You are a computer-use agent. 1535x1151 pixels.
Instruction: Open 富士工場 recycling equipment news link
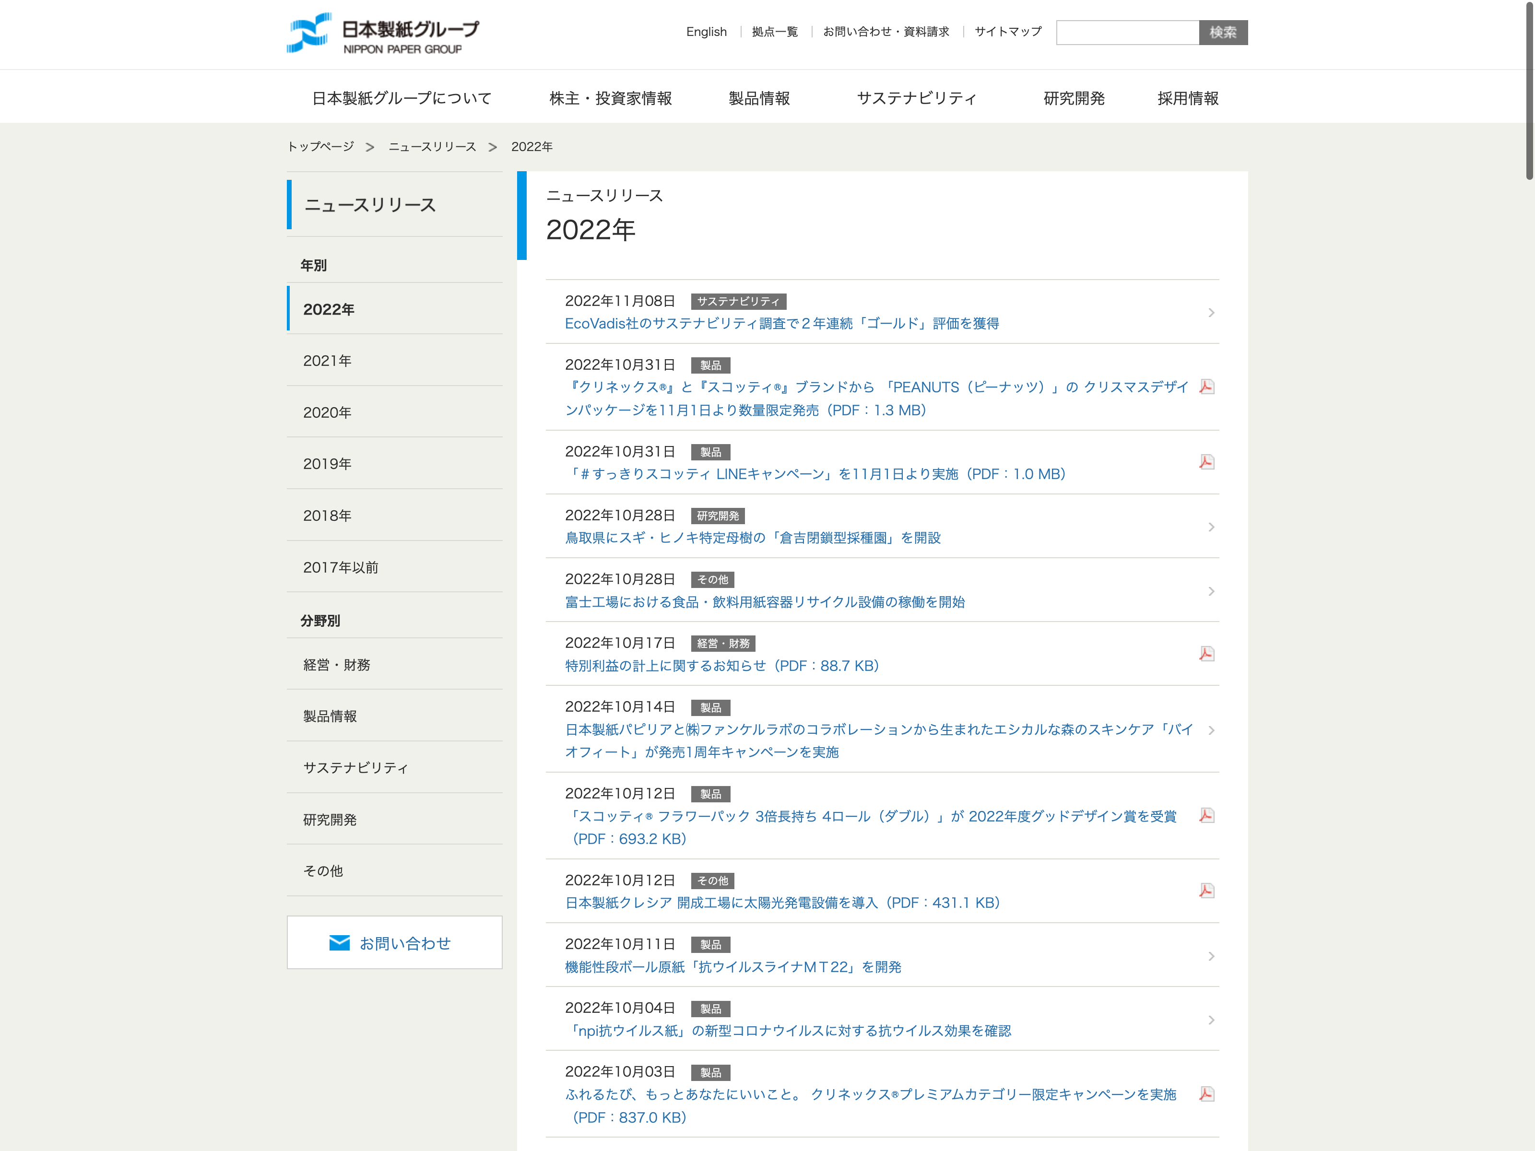point(765,602)
